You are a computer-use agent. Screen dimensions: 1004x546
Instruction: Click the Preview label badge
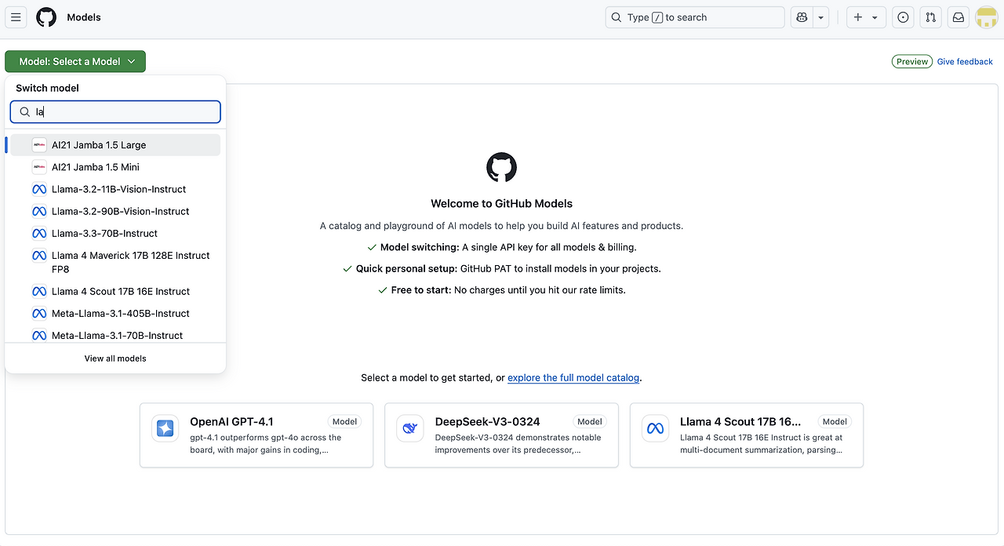click(x=912, y=61)
